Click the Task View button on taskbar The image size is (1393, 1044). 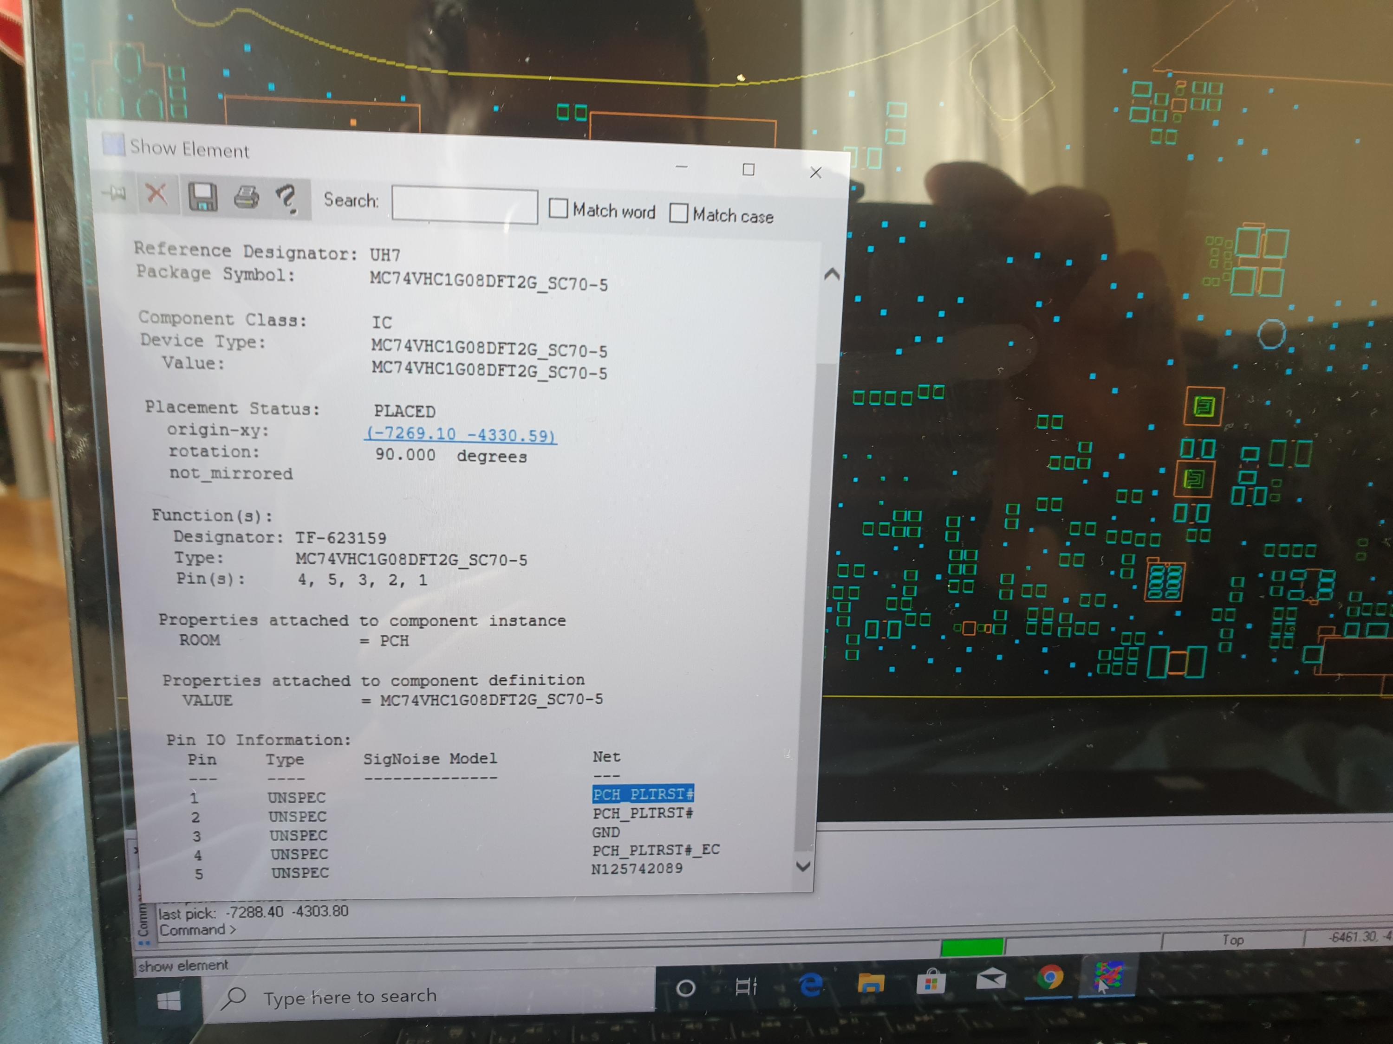click(746, 986)
